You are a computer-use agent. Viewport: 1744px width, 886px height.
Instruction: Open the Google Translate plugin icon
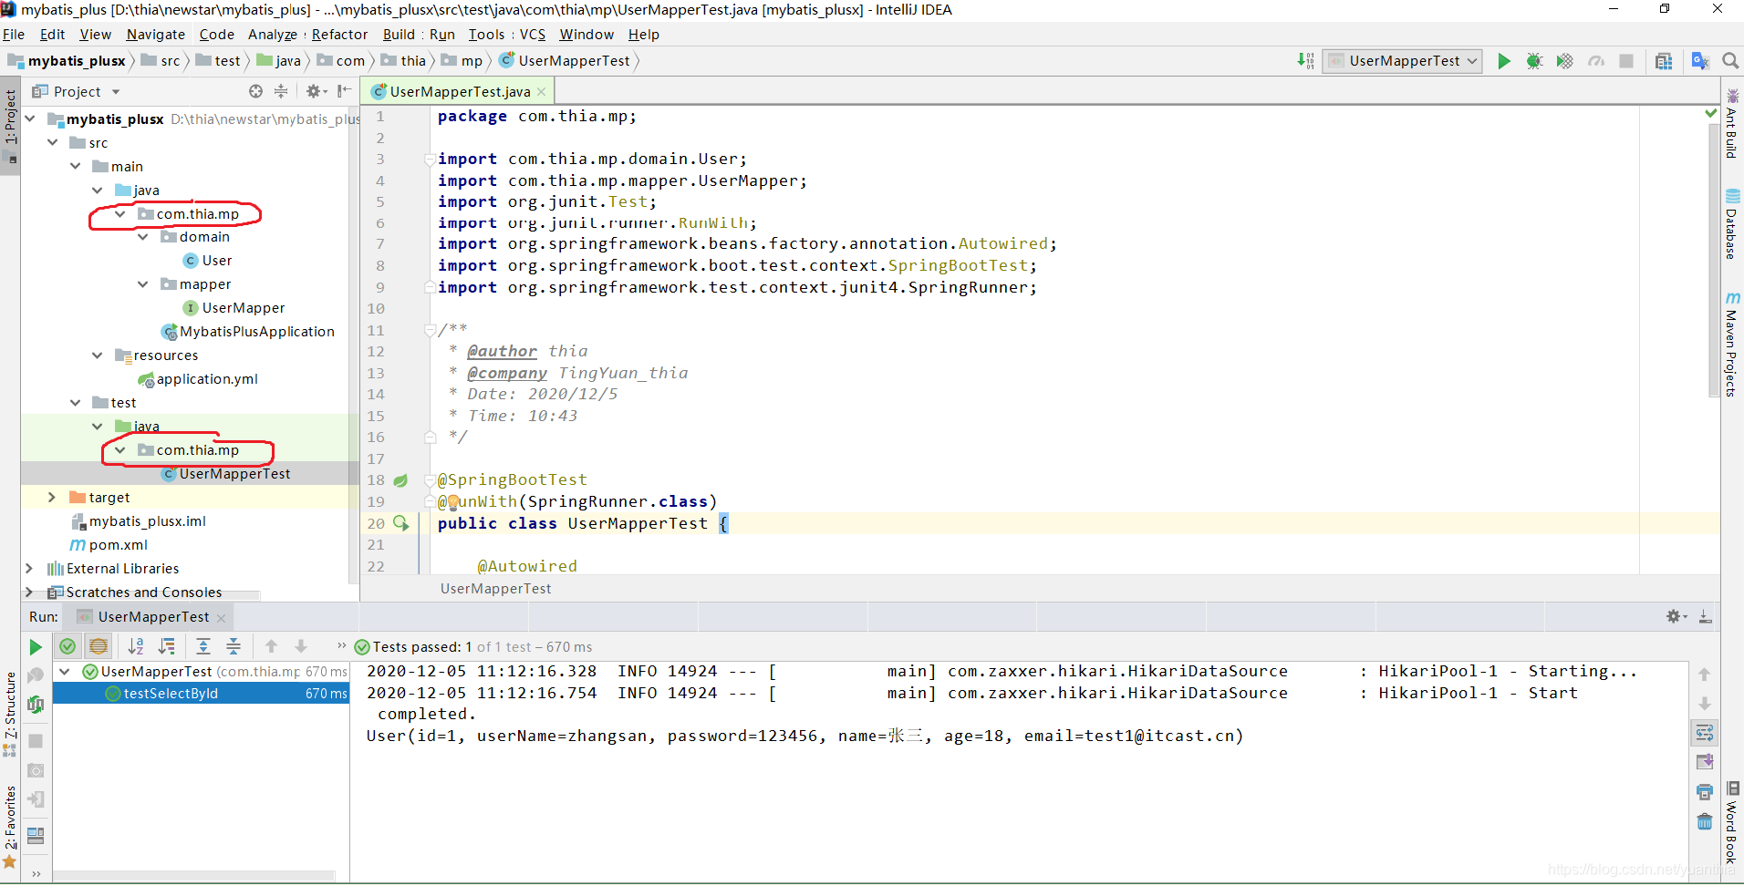tap(1700, 61)
